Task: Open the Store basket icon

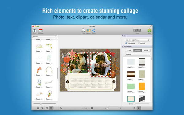Action: (x=149, y=30)
